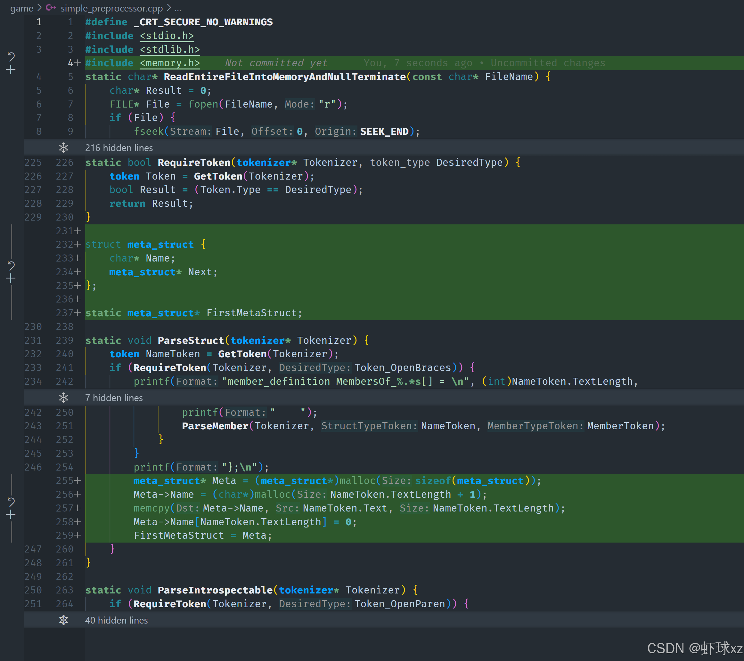Follow the <stdlib.h> include link
Screen dimensions: 744x661
tap(170, 50)
